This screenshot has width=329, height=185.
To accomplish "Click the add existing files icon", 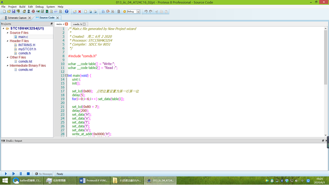I will 90,12.
